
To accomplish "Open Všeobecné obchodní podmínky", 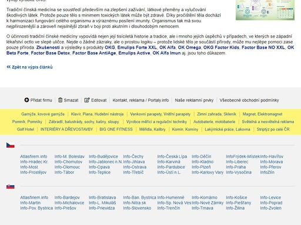I will pyautogui.click(x=249, y=100).
